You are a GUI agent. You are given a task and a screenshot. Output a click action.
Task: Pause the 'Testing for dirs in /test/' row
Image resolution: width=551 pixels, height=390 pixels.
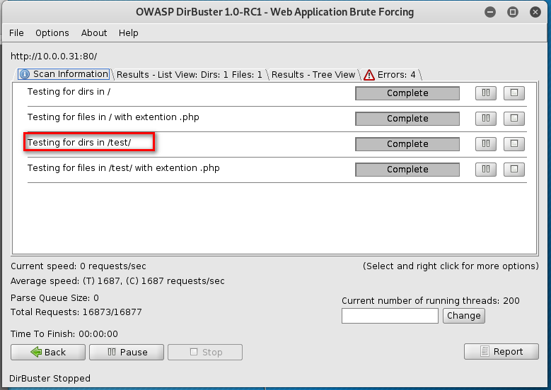point(486,144)
